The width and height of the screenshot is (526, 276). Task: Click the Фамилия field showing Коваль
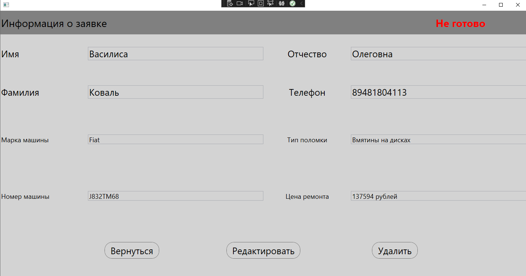tap(175, 92)
